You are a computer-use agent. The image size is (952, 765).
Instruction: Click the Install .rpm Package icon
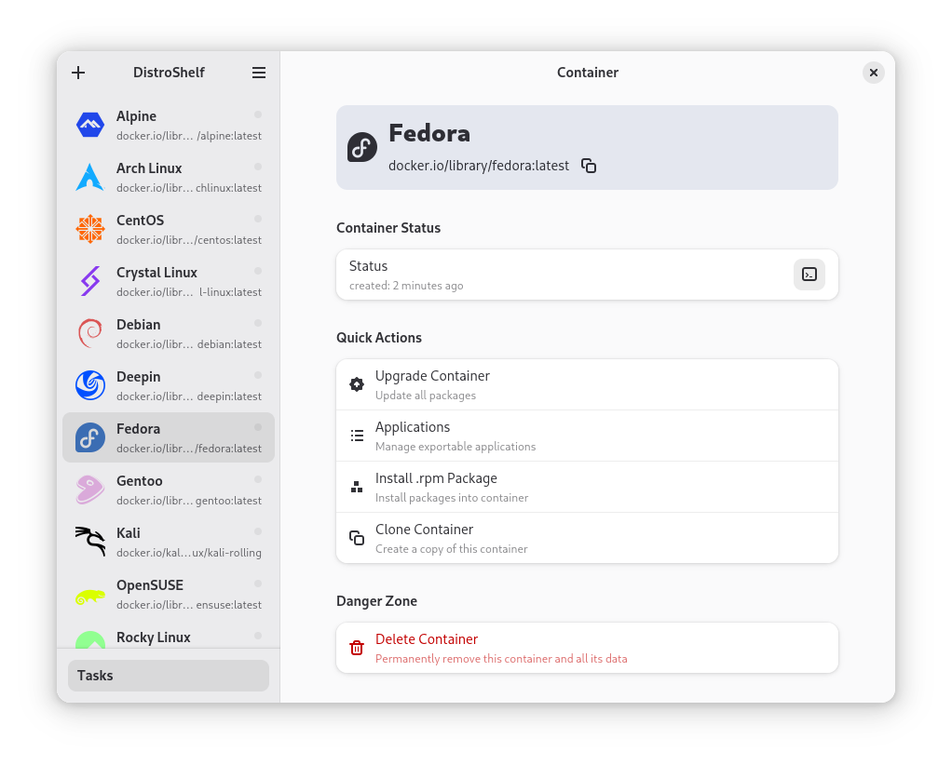[x=357, y=487]
